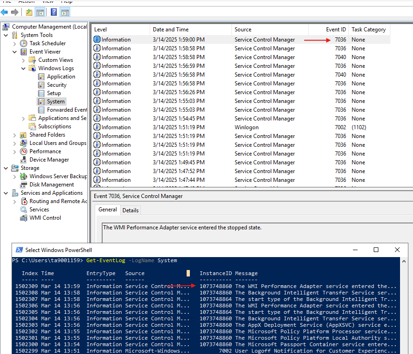Click the Up One Level folder icon
Viewport: 413px width, 354px height.
point(29,12)
